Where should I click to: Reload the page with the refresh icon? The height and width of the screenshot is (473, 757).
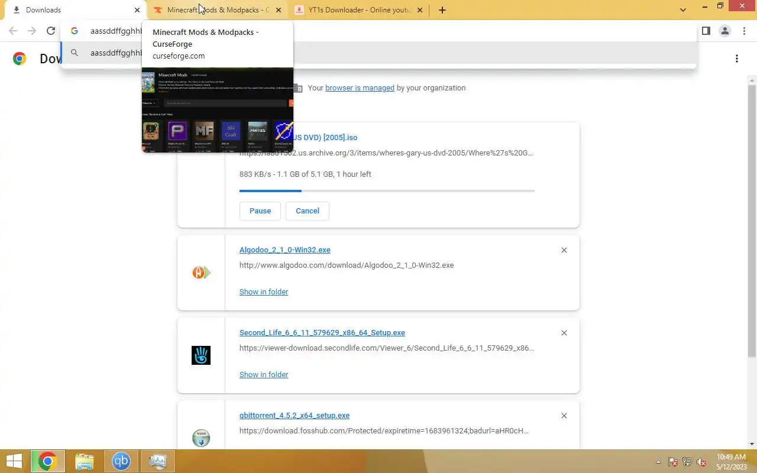(x=51, y=31)
